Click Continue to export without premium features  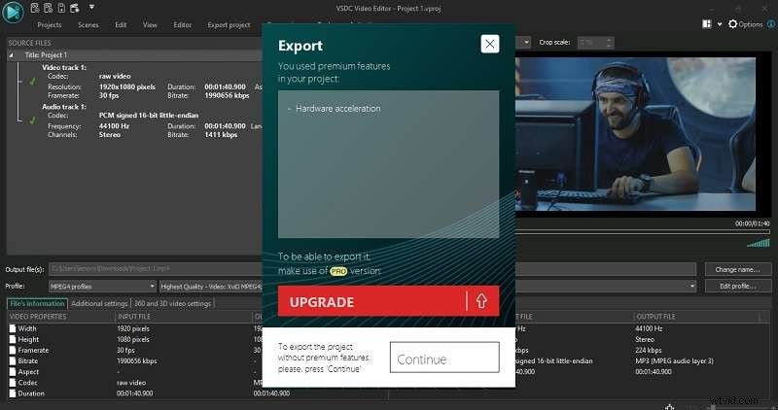pos(444,357)
